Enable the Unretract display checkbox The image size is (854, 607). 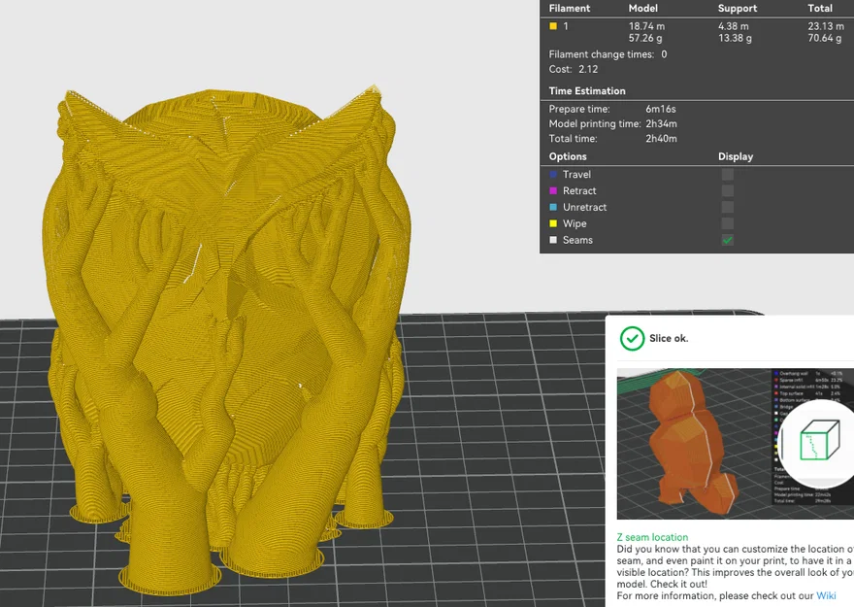[x=727, y=207]
